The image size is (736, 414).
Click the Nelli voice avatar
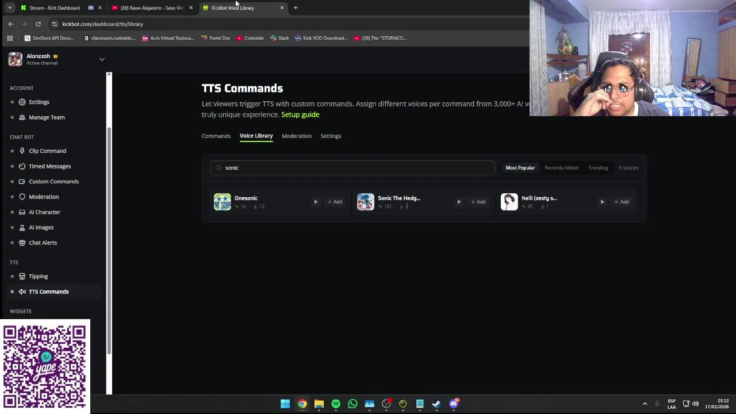pyautogui.click(x=509, y=202)
